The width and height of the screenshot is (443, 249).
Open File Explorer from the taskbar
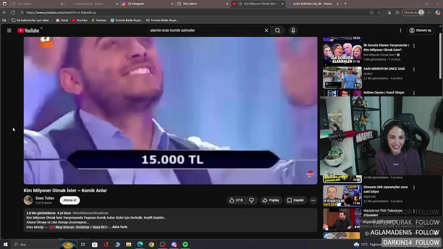(128, 245)
